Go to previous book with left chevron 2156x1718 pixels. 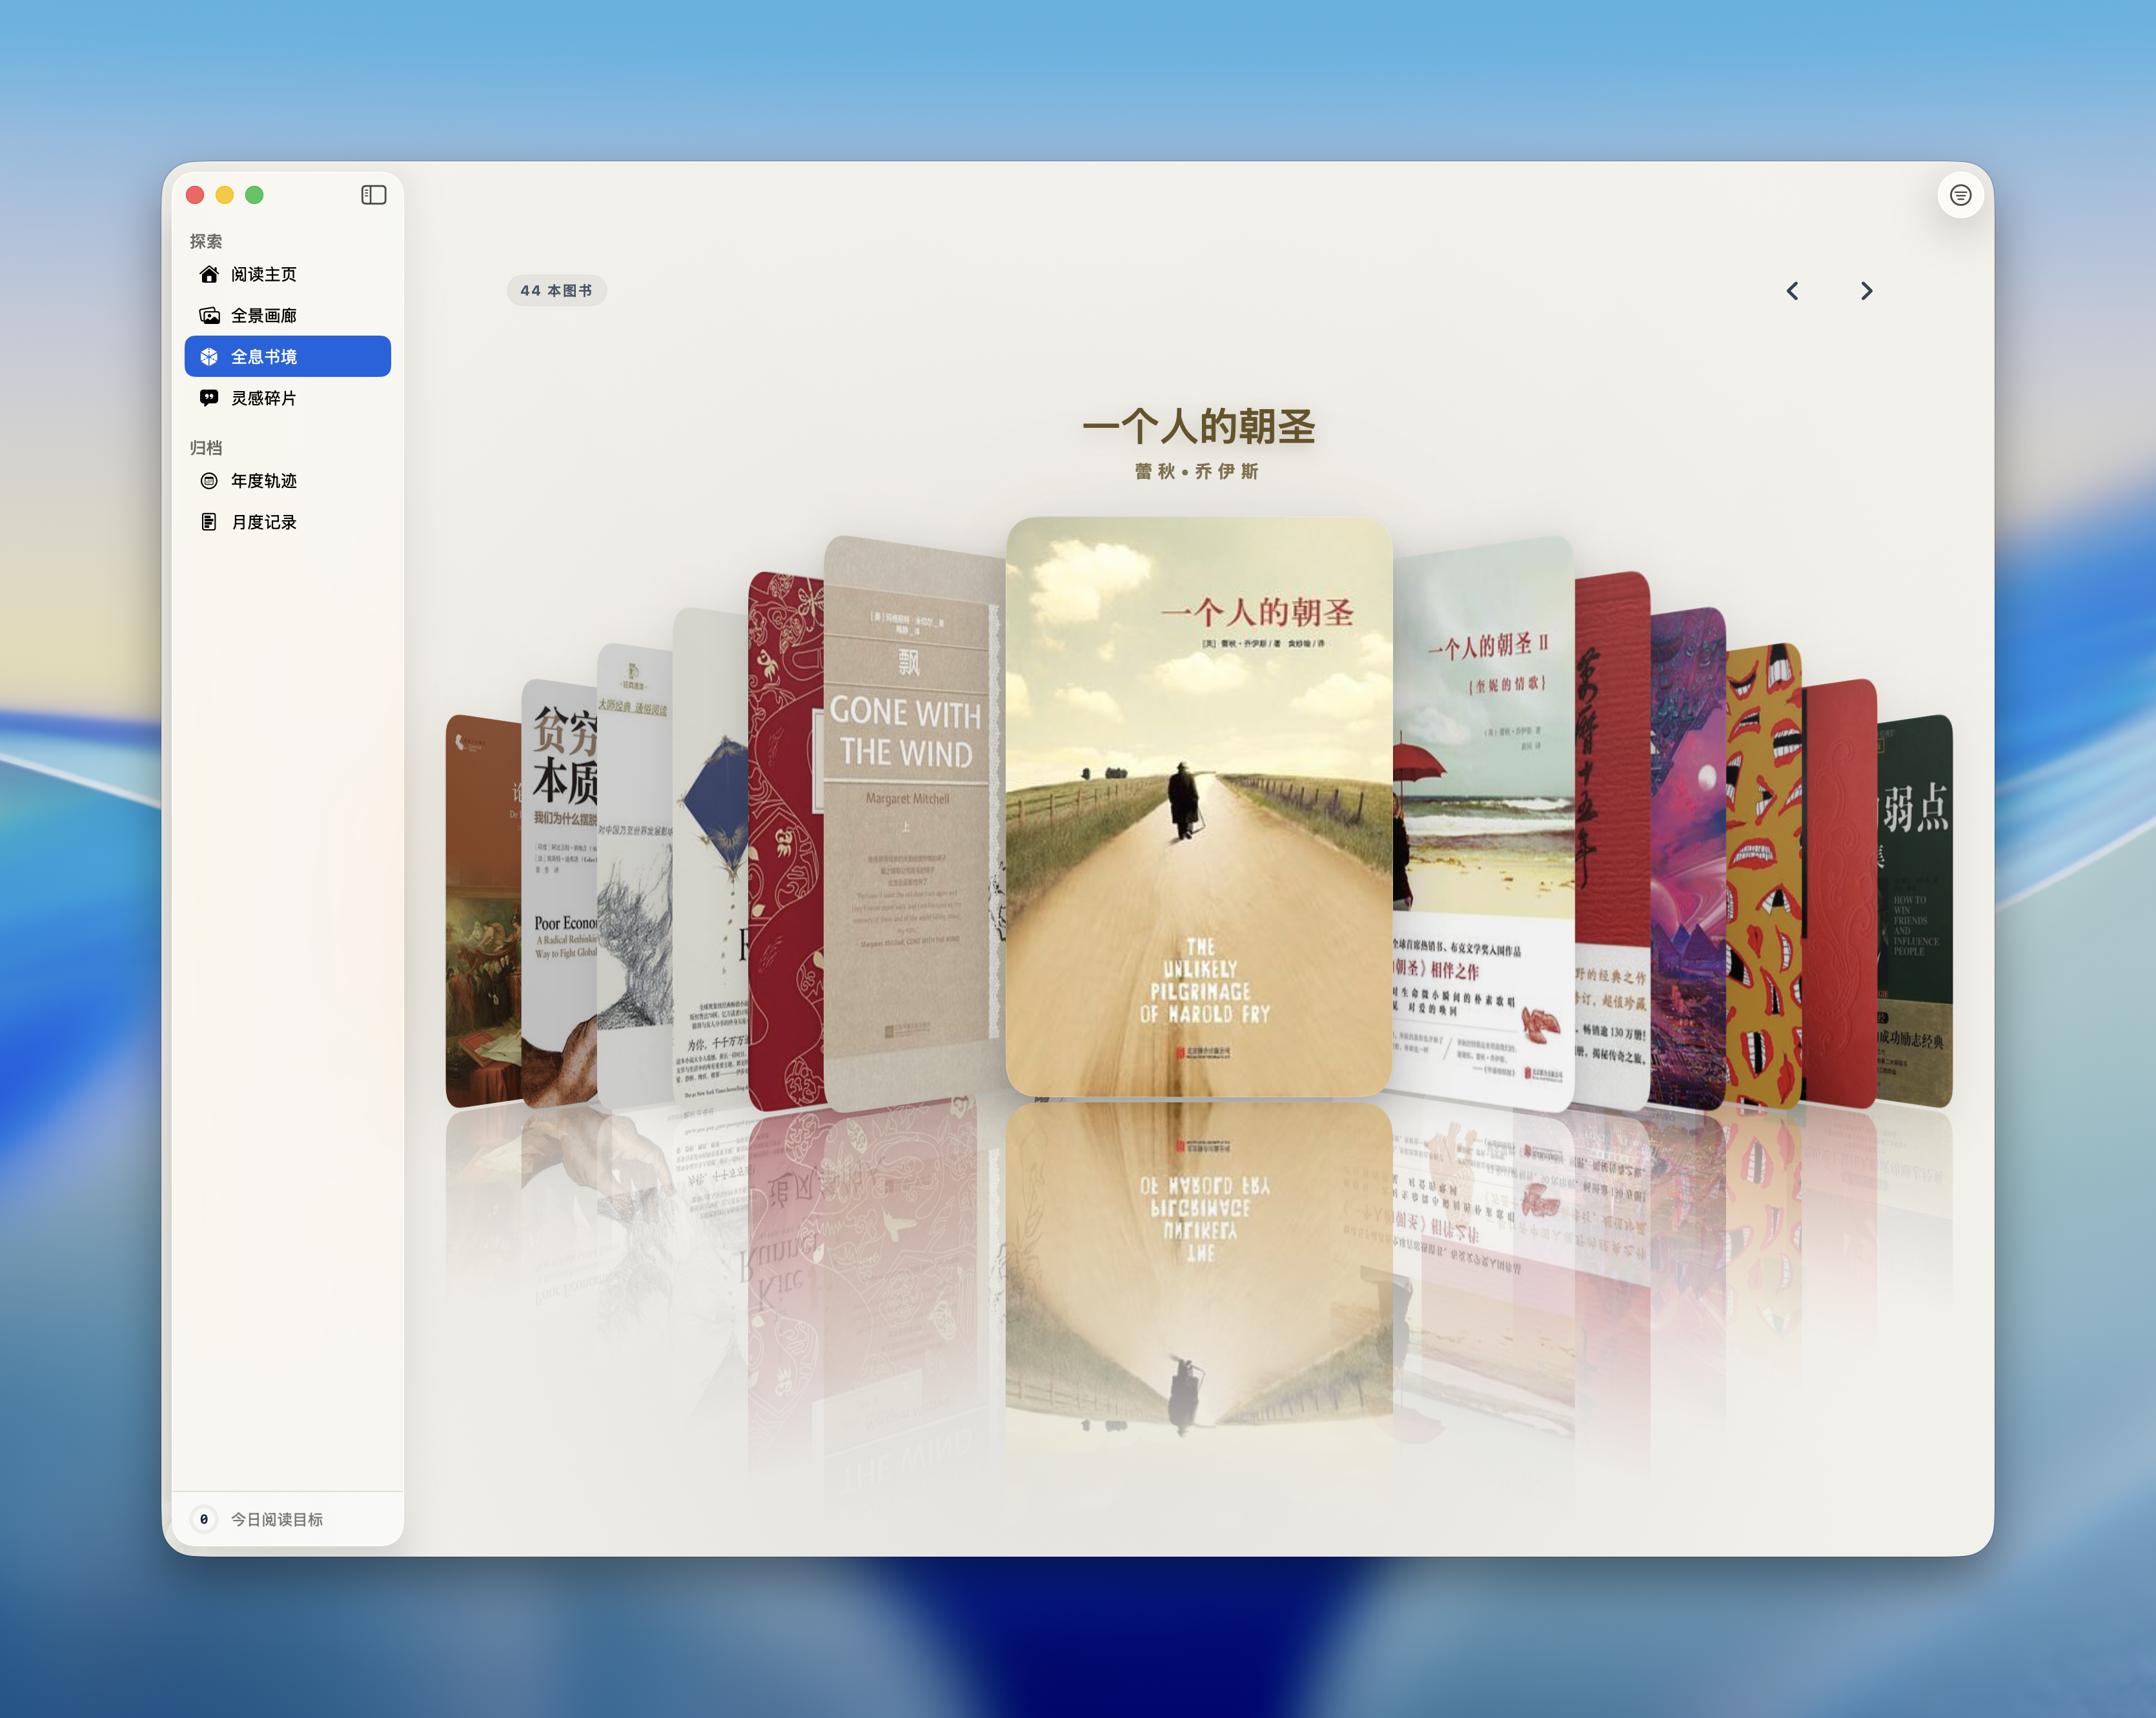[x=1792, y=291]
